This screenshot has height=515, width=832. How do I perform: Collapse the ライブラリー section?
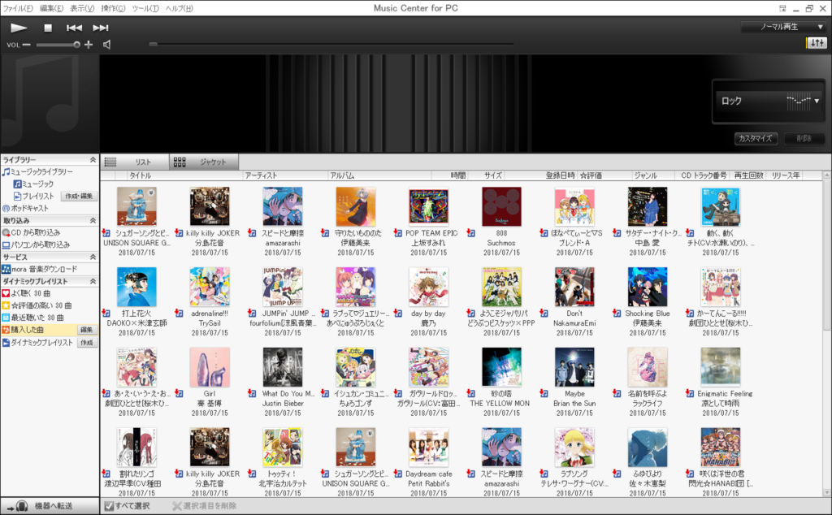pyautogui.click(x=93, y=160)
